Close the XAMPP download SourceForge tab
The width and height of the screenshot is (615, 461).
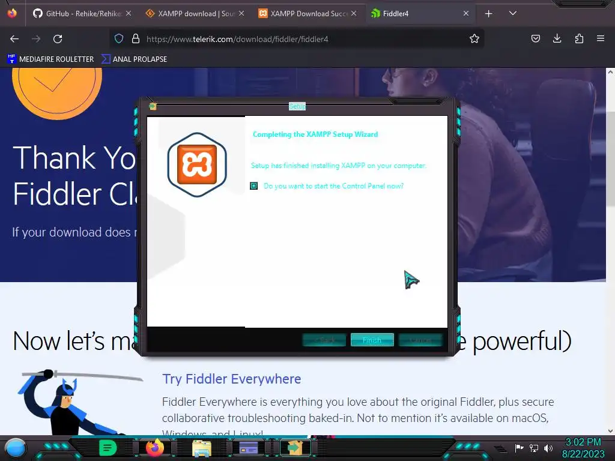(241, 13)
